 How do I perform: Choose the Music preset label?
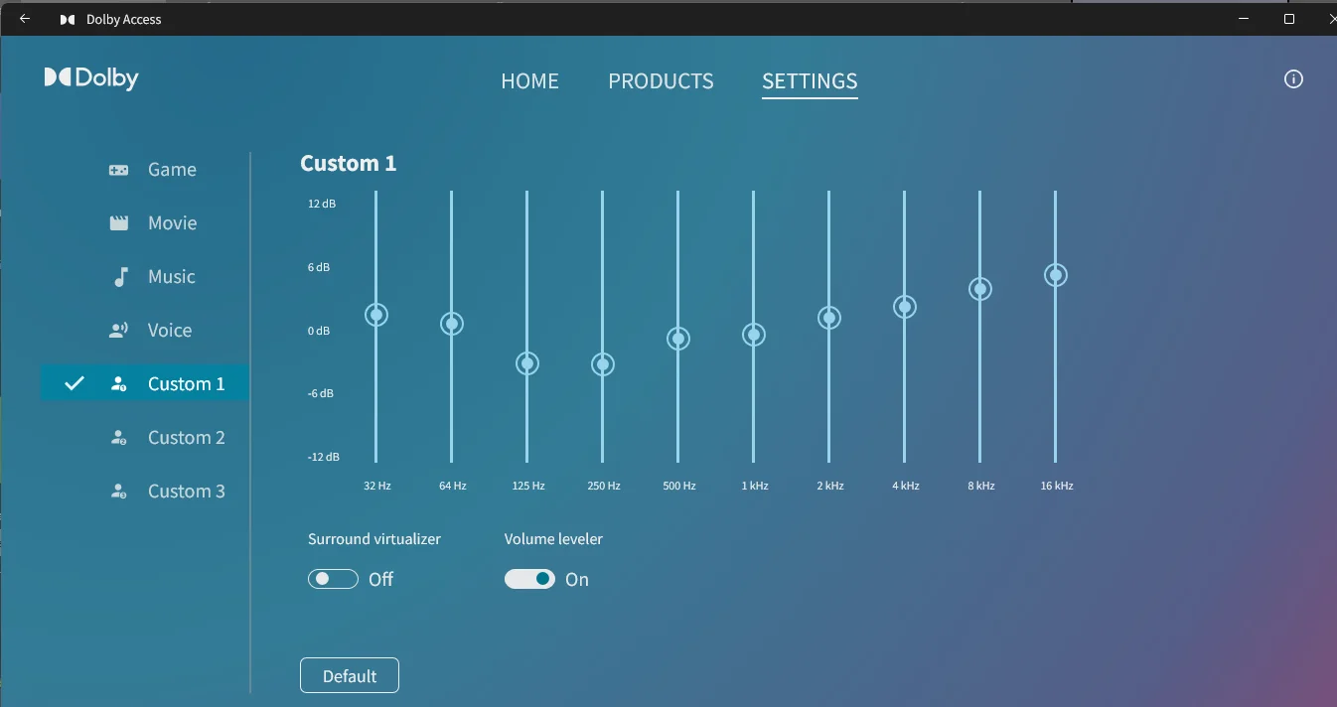(172, 277)
